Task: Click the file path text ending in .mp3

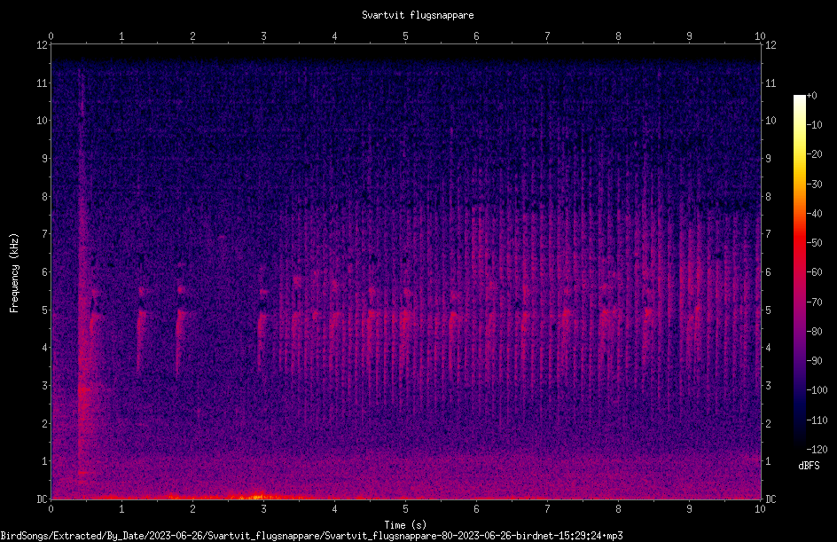Action: point(311,536)
